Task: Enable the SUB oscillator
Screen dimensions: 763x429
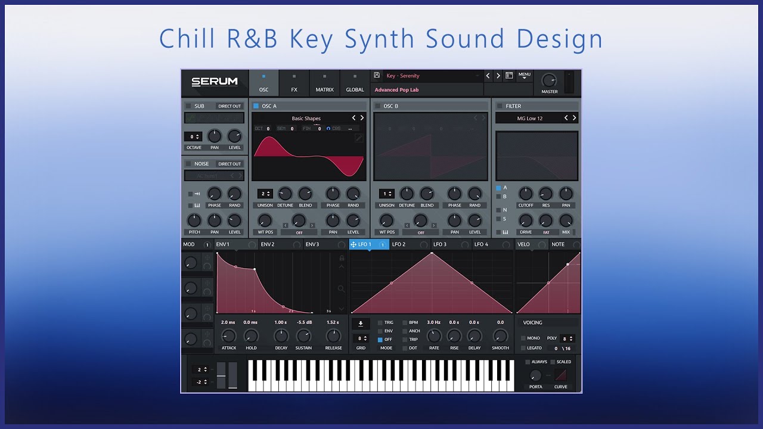Action: click(188, 106)
